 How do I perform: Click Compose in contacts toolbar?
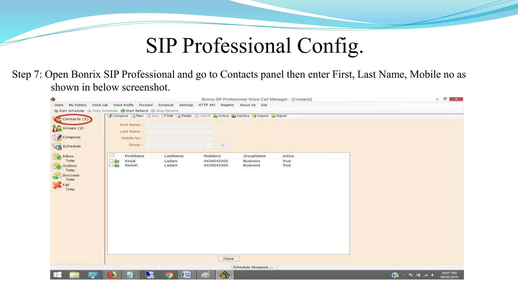point(118,116)
